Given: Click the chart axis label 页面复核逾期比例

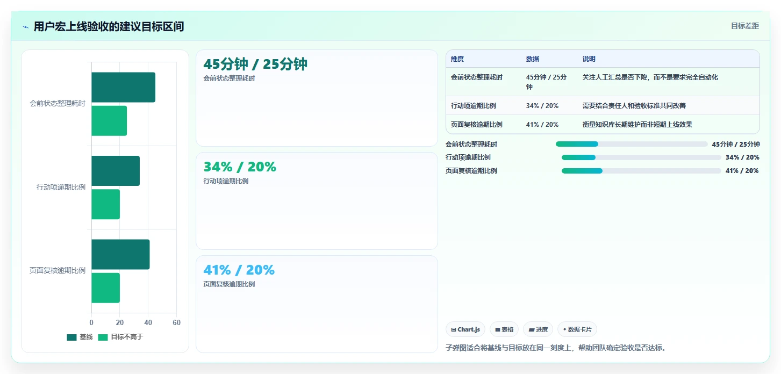Looking at the screenshot, I should 58,271.
